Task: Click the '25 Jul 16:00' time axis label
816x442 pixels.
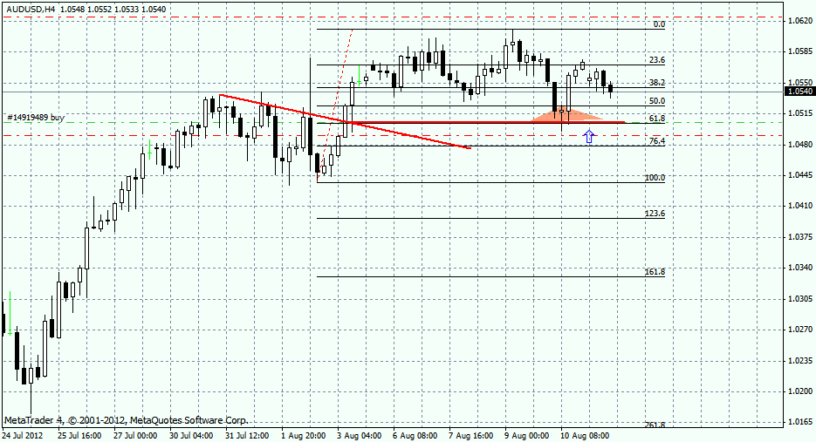Action: point(79,435)
